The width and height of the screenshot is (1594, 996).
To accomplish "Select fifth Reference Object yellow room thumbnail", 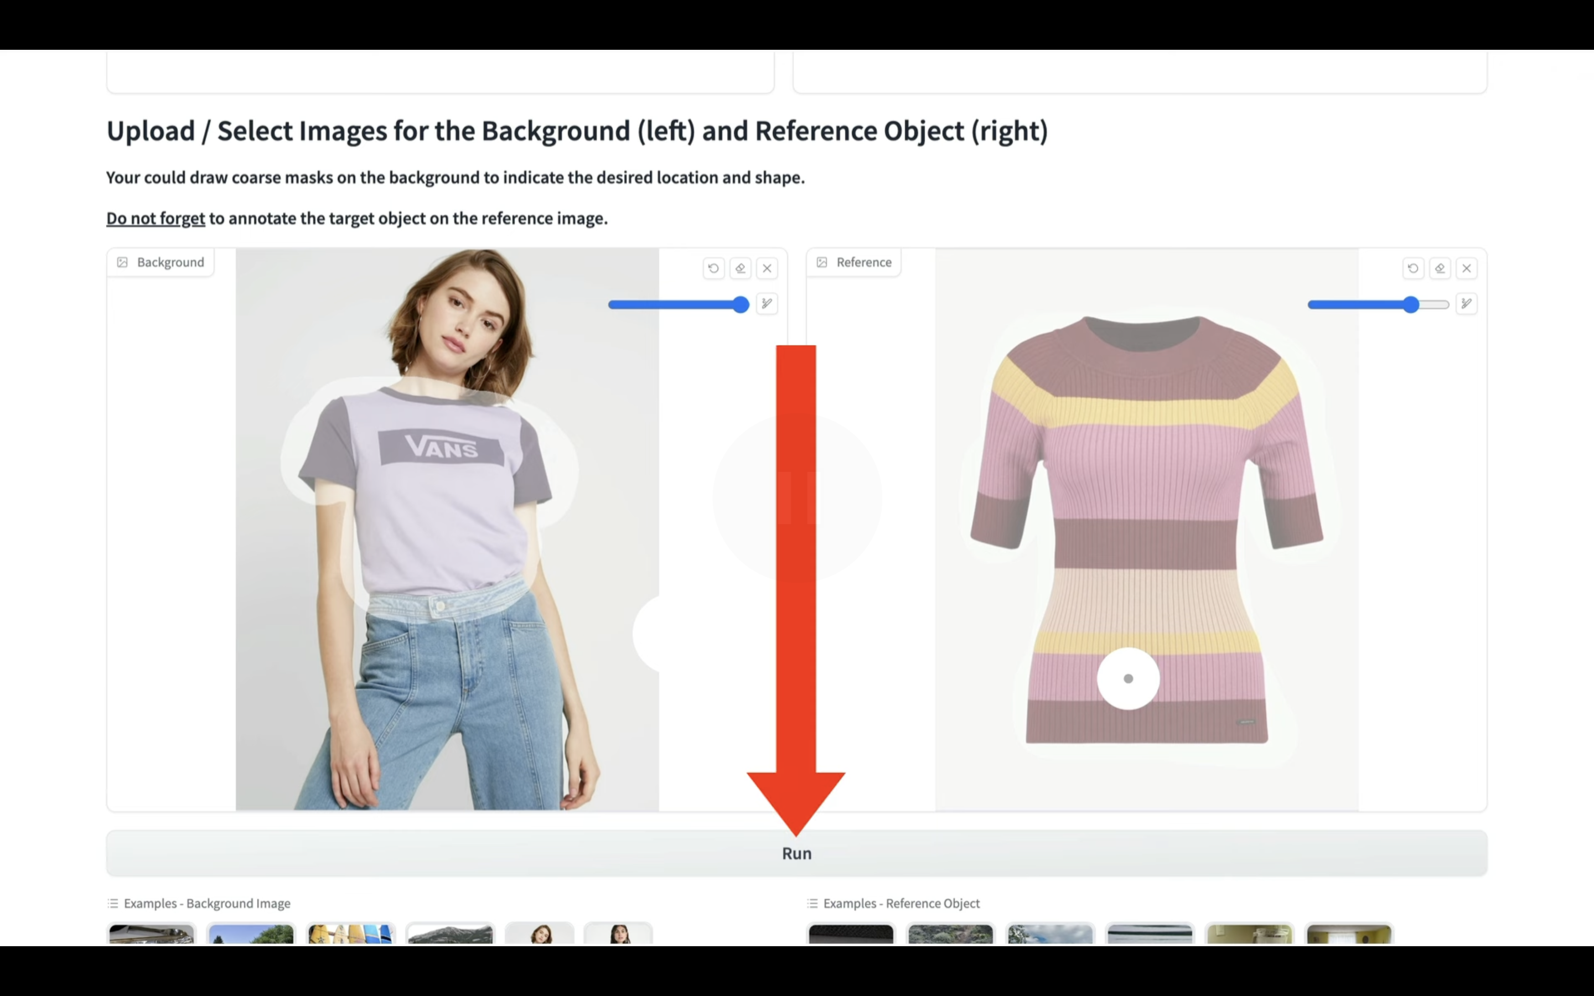I will [x=1250, y=934].
